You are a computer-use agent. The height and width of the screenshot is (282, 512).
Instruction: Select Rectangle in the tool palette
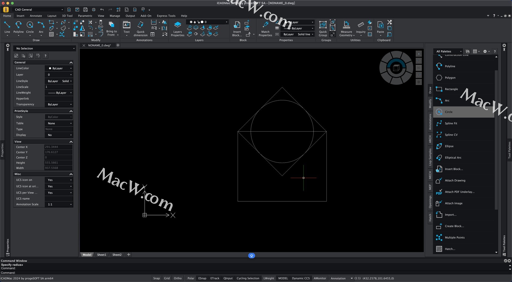point(463,89)
